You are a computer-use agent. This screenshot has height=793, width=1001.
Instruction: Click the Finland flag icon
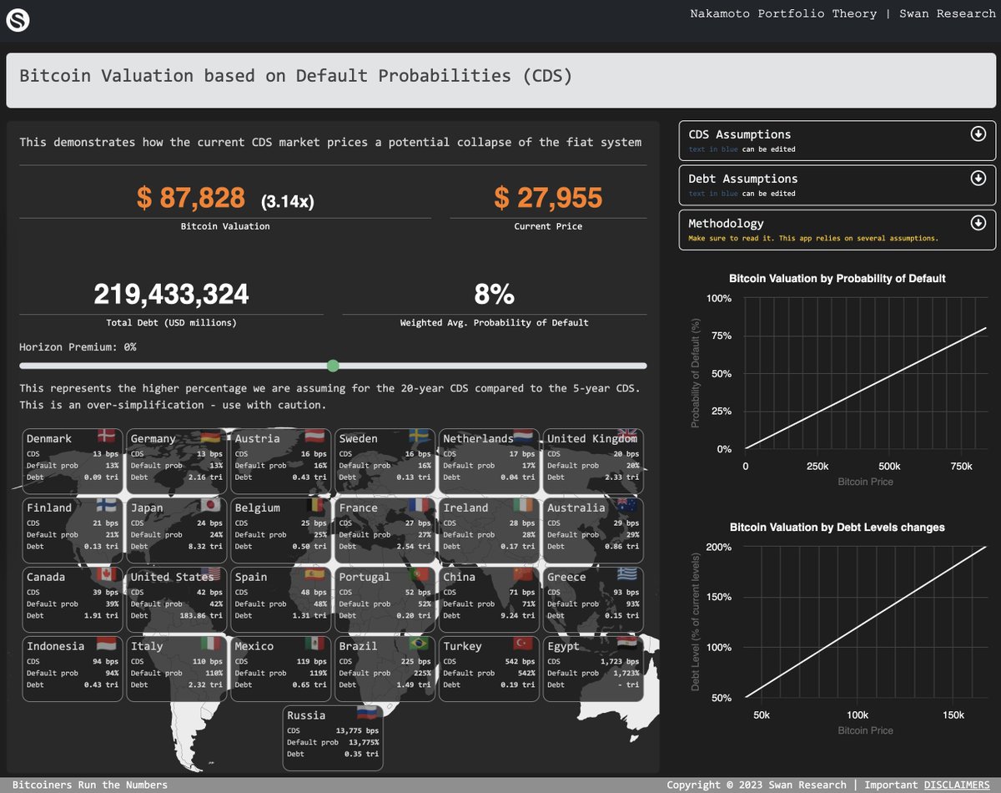107,505
